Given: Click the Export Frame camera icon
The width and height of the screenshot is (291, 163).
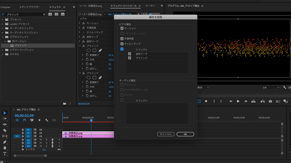Looking at the screenshot, I should pyautogui.click(x=270, y=101).
